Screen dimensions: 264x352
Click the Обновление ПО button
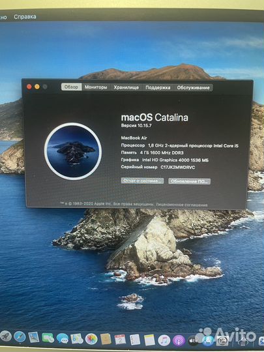[190, 181]
